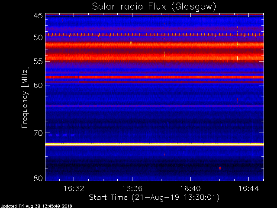277x208 pixels.
Task: Click the "Frequency [MHz]" axis label
Action: (25, 97)
